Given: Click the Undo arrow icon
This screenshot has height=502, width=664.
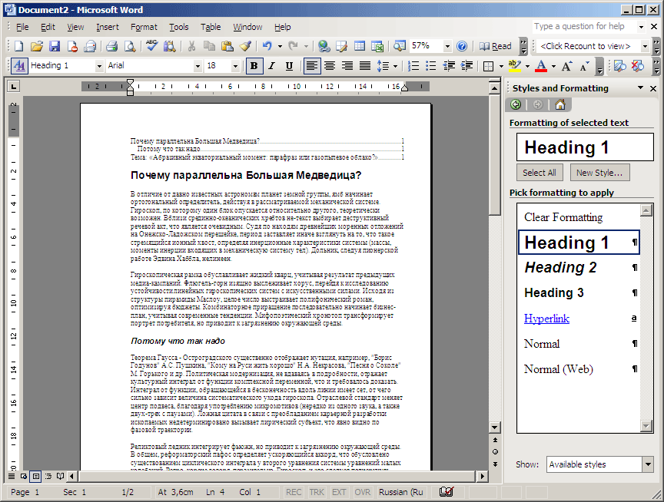Looking at the screenshot, I should (267, 46).
